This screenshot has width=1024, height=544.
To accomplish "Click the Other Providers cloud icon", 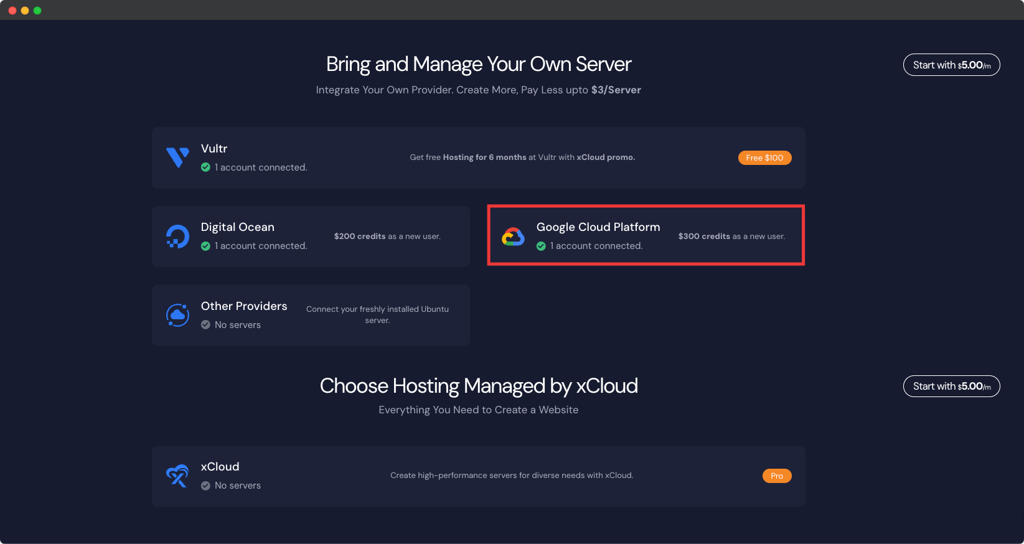I will (177, 316).
